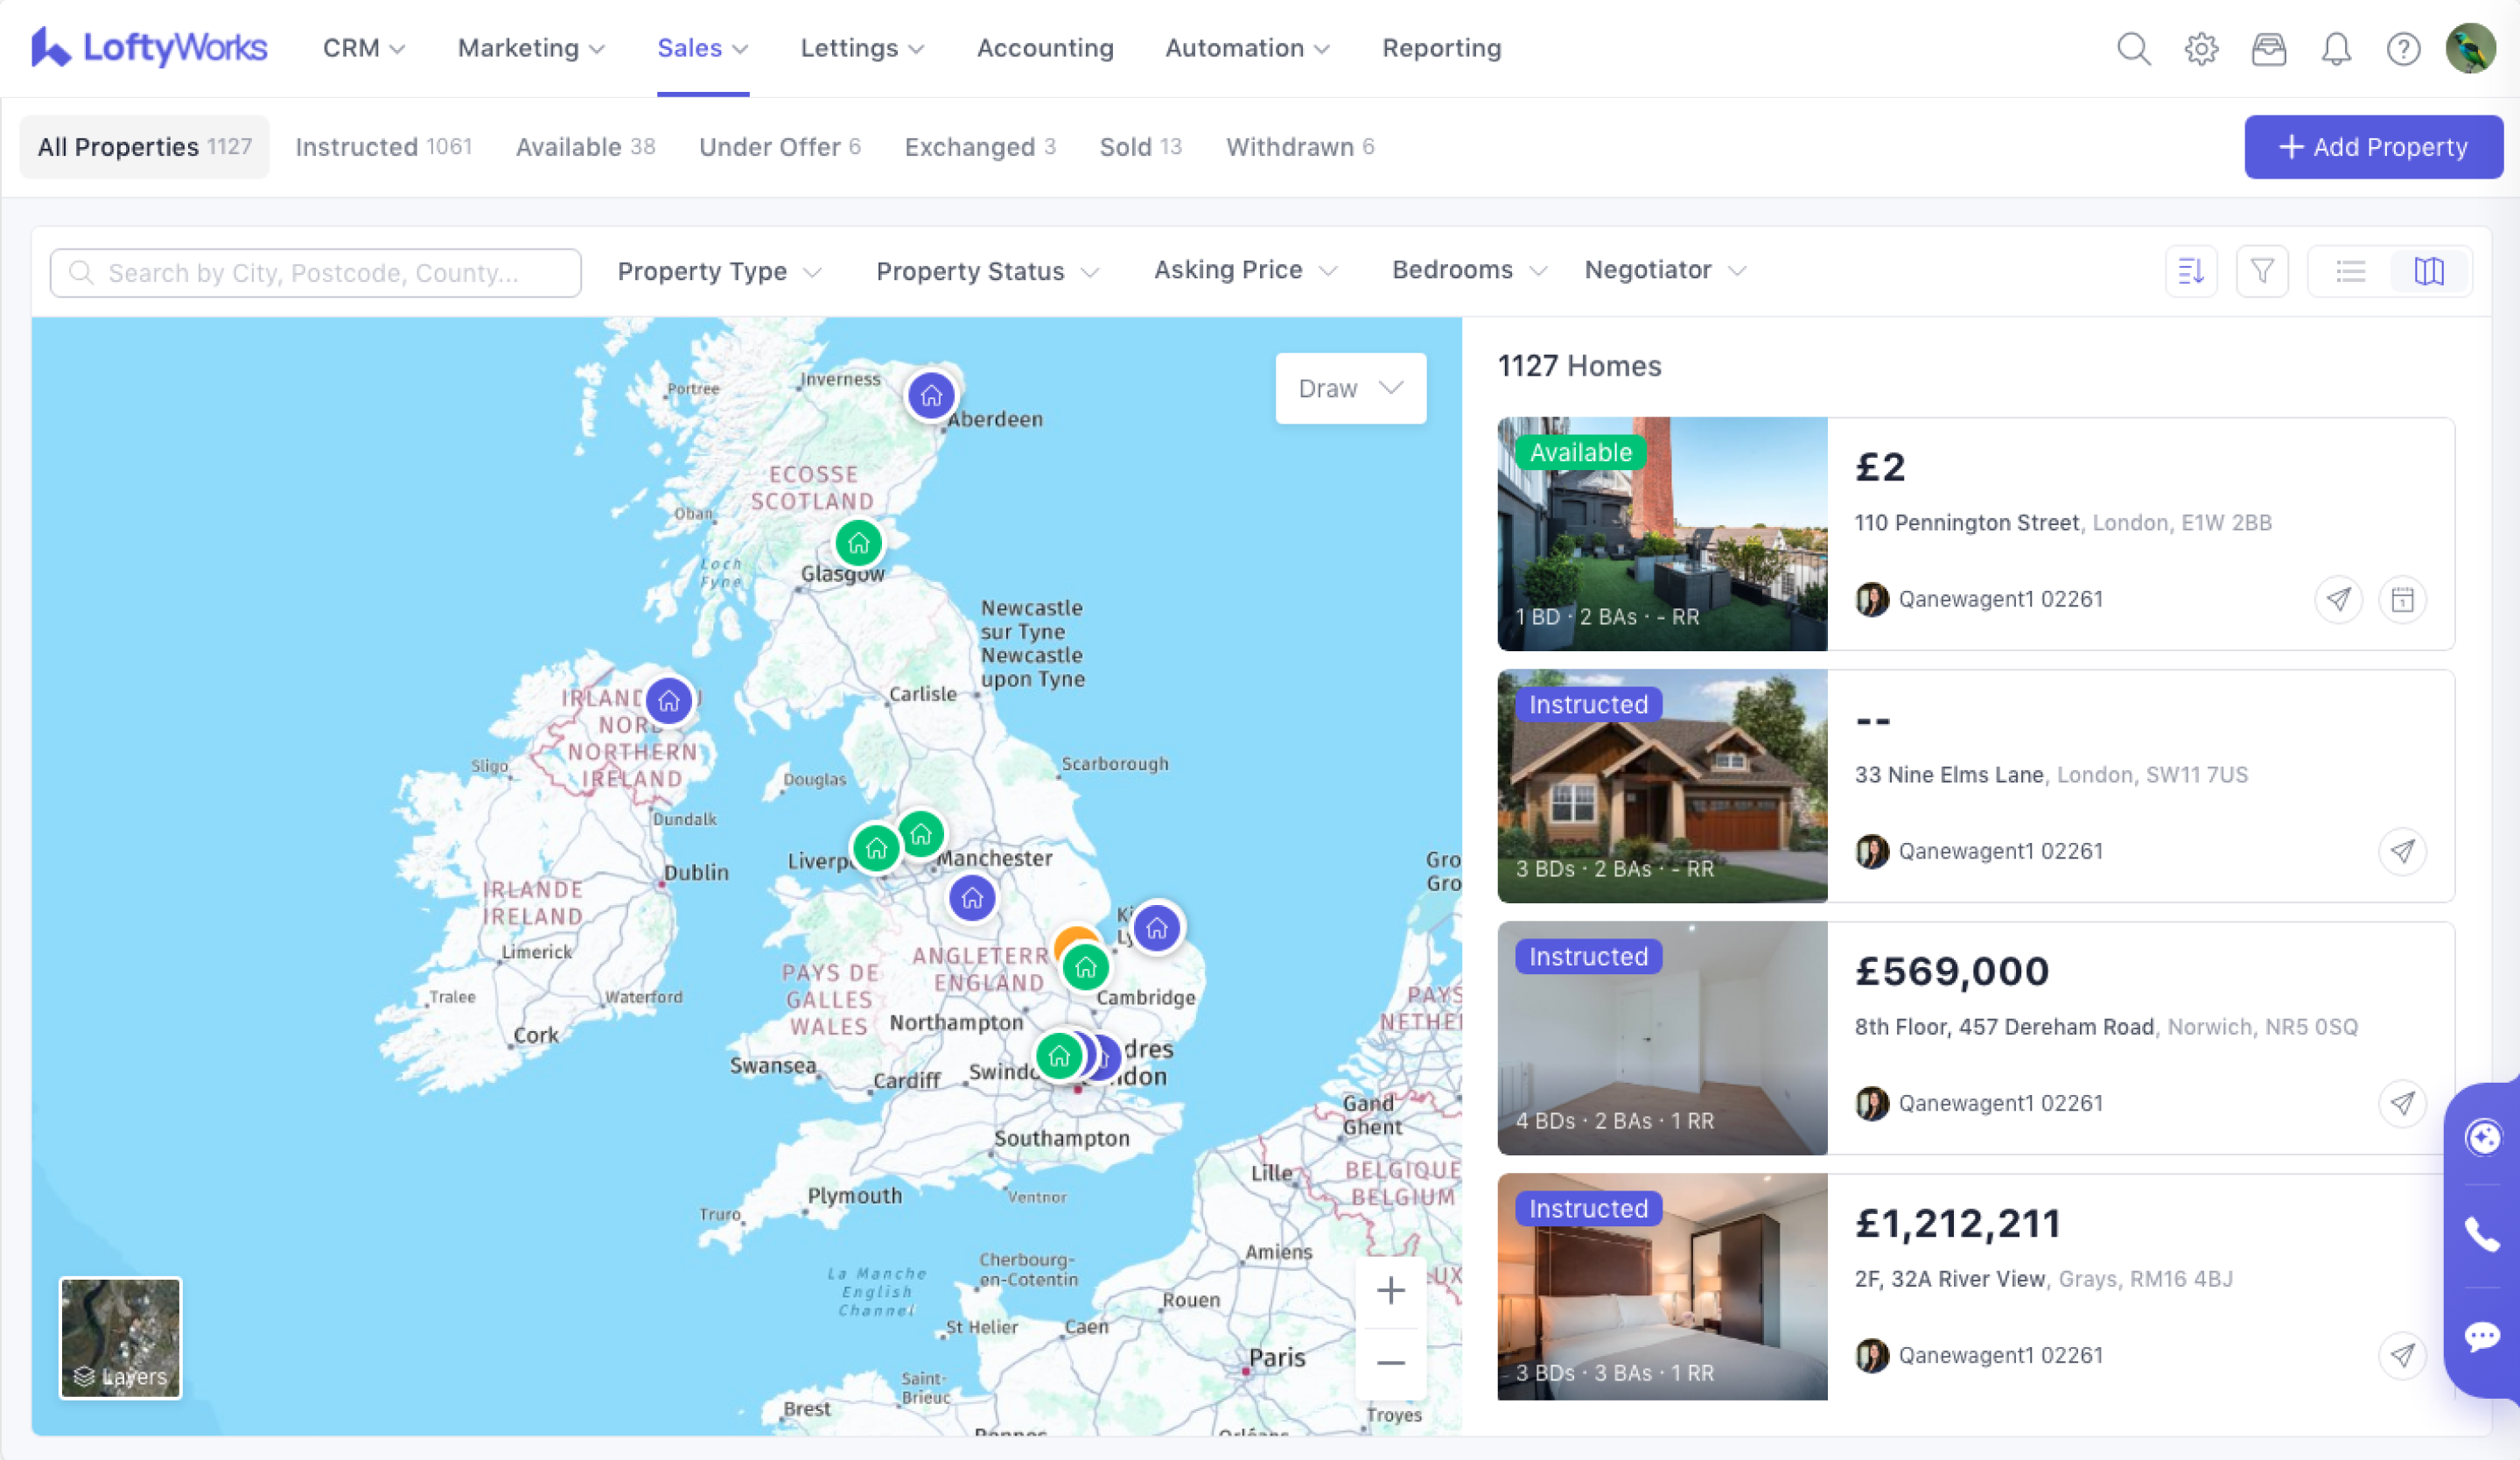The image size is (2520, 1460).
Task: Click calendar icon on 110 Pennington Street
Action: pyautogui.click(x=2402, y=600)
